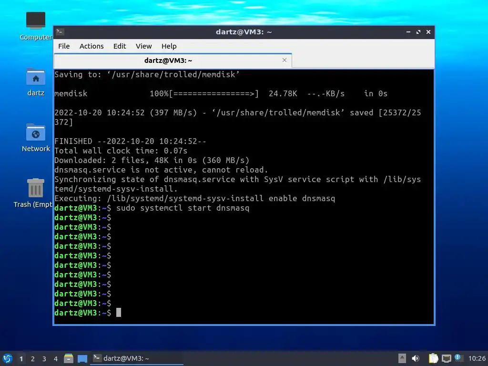The width and height of the screenshot is (488, 366).
Task: Open the 10:26 panel clock
Action: click(x=477, y=358)
